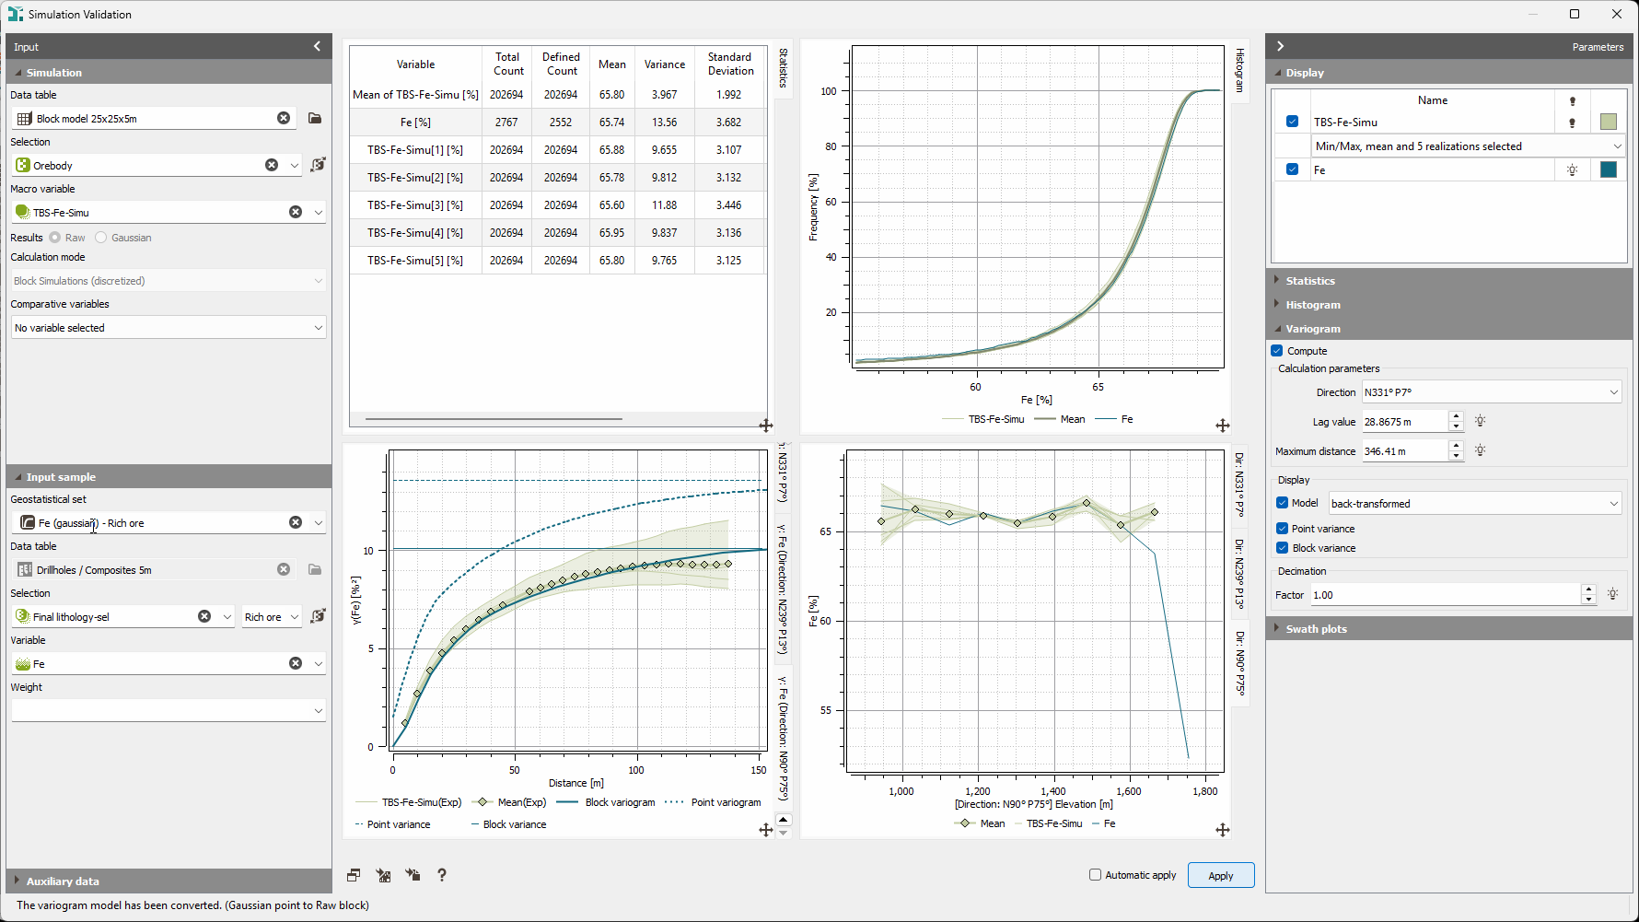
Task: Clear the Drillholes Composites 5m table
Action: [x=284, y=569]
